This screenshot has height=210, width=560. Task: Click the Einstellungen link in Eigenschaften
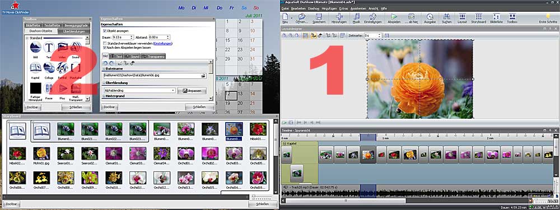click(x=162, y=43)
